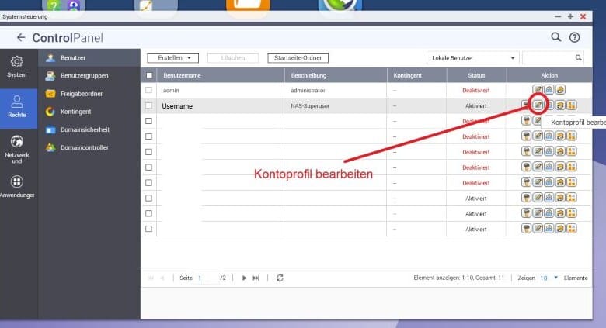Go to next page of users
Image resolution: width=606 pixels, height=328 pixels.
pos(244,278)
